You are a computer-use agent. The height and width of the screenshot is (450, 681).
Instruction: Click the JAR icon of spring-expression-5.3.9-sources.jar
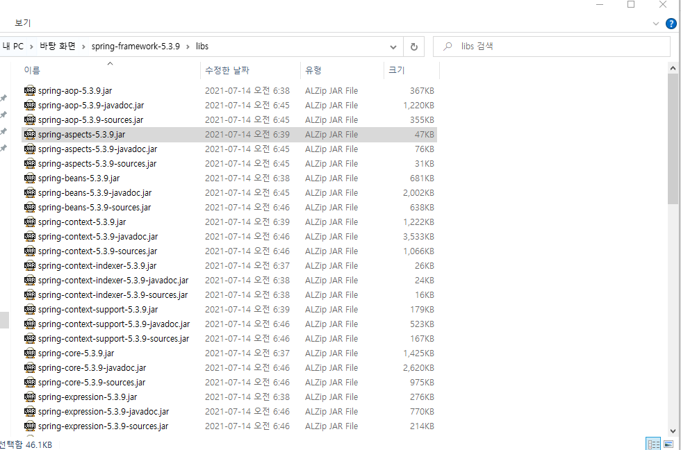[x=29, y=426]
